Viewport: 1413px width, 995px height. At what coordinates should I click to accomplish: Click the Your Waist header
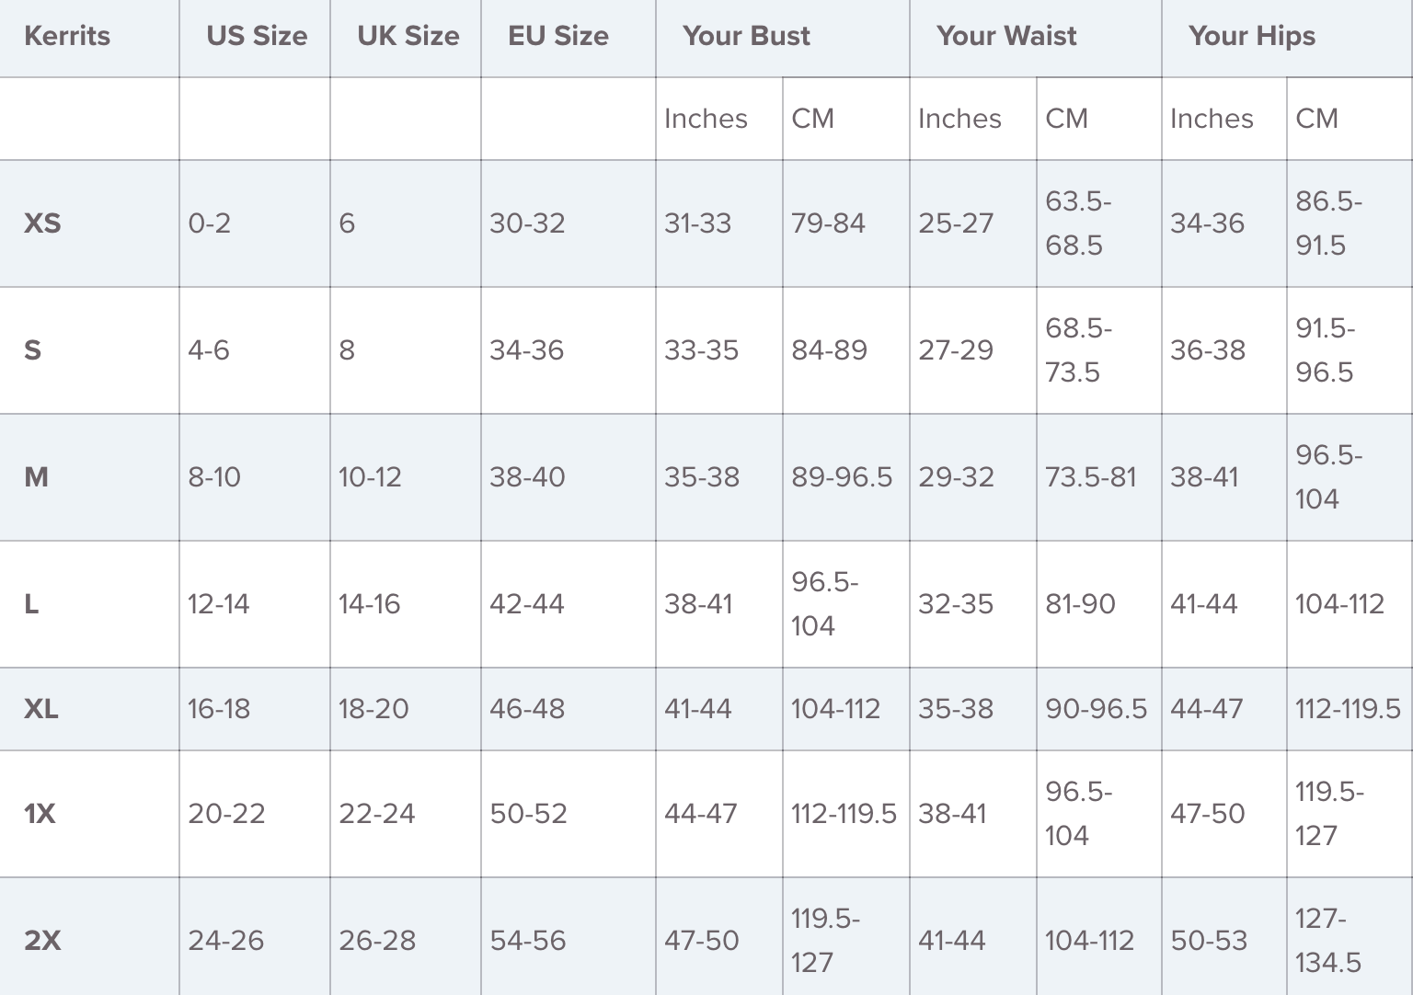click(x=1006, y=36)
